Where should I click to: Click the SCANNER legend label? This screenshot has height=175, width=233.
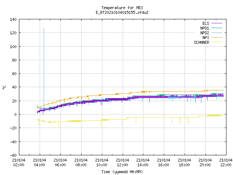click(x=201, y=42)
